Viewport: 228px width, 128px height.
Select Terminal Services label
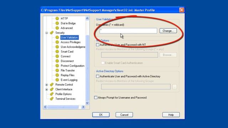pyautogui.click(x=65, y=99)
